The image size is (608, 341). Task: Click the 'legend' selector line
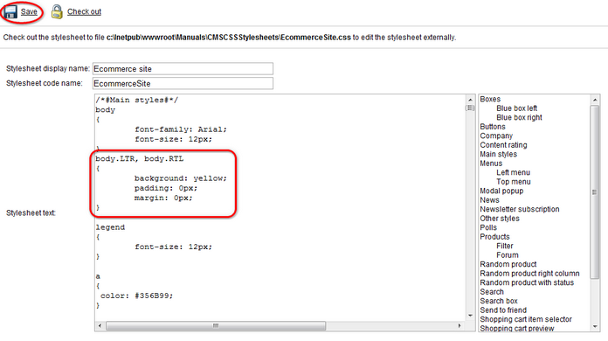pyautogui.click(x=110, y=227)
